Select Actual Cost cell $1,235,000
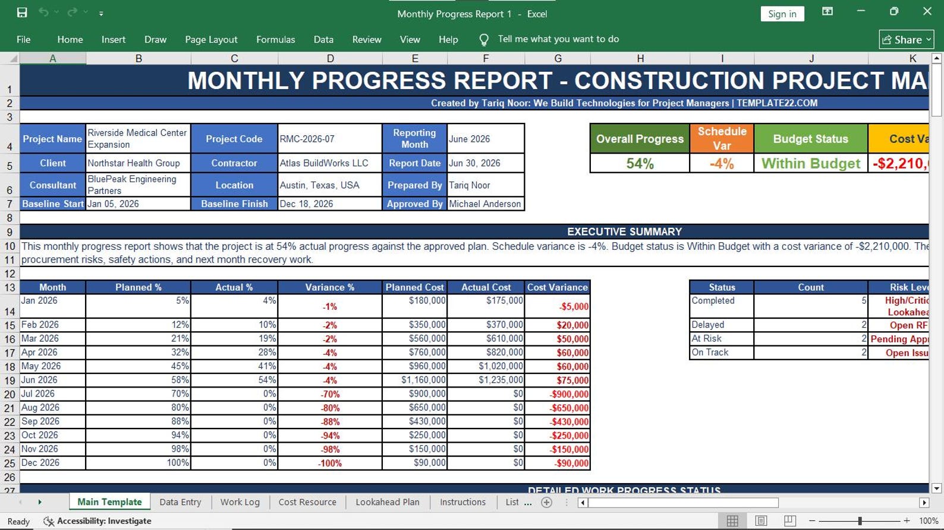 [x=486, y=380]
